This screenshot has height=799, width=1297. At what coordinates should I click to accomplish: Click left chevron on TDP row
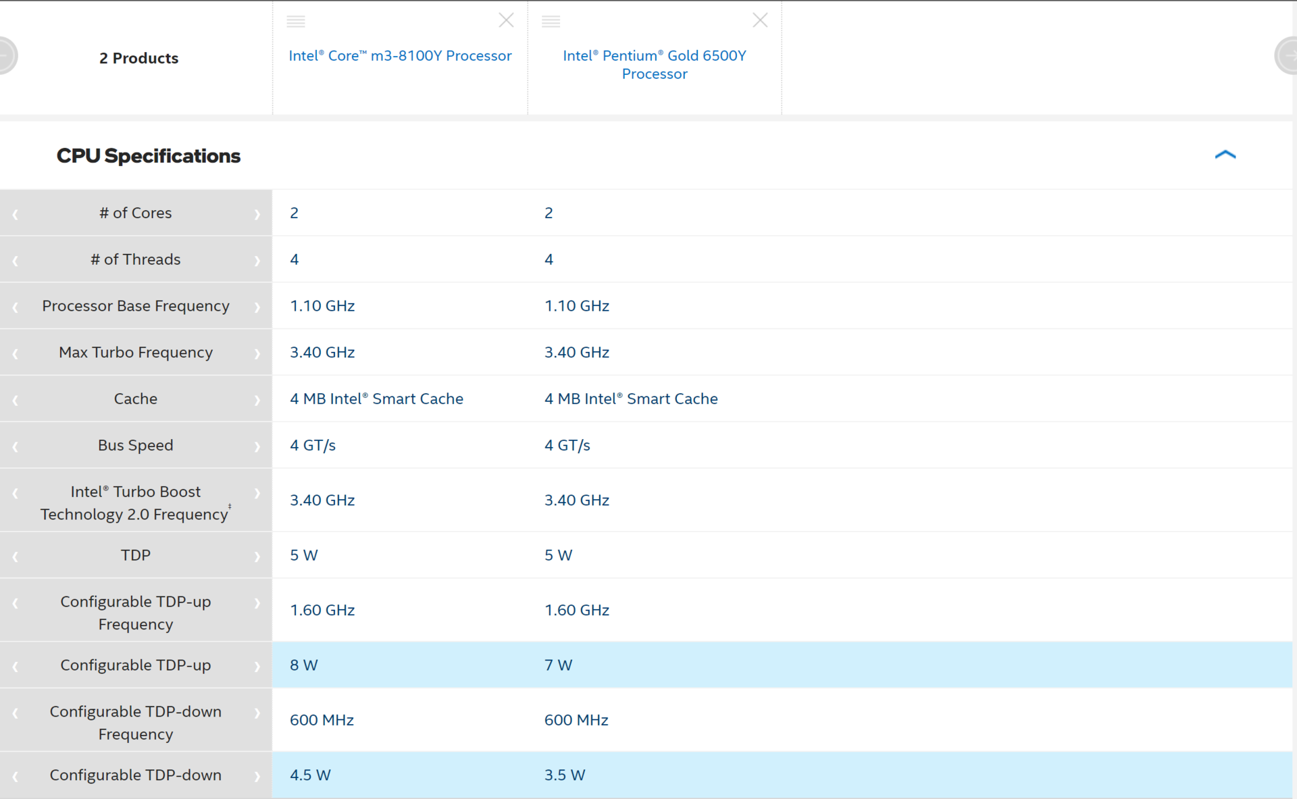[x=15, y=557]
